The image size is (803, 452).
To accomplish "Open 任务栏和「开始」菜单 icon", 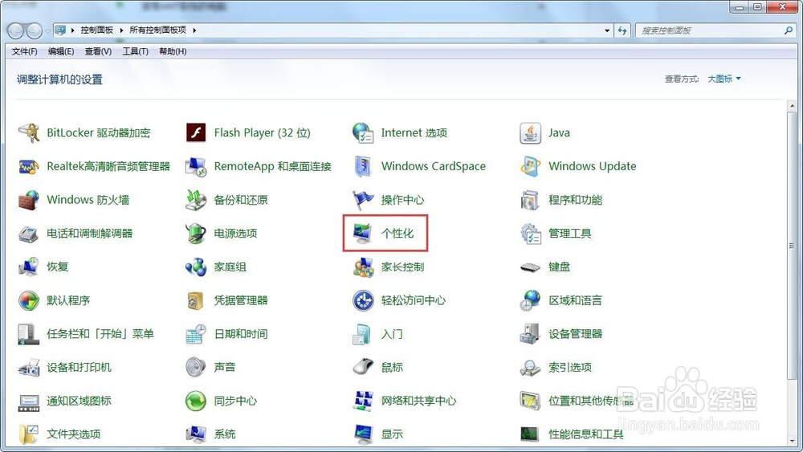I will (29, 334).
